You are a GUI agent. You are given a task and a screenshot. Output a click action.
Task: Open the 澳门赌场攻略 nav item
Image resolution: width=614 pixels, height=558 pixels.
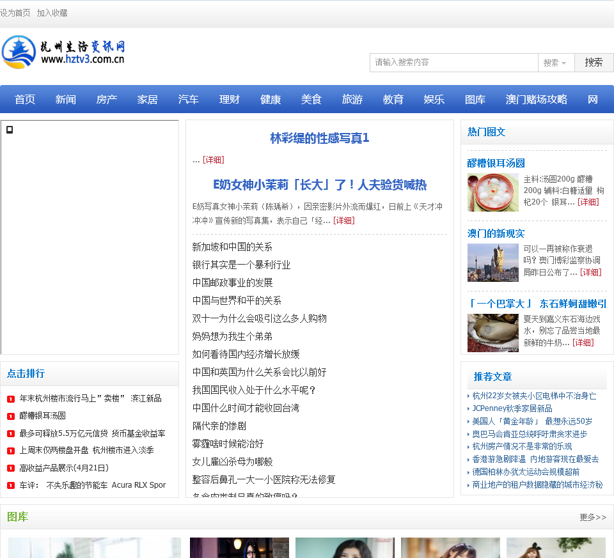point(537,99)
